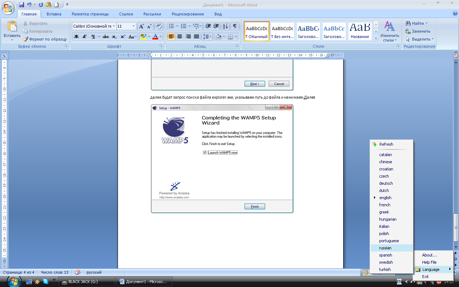Toggle Bold (Ж) formatting

(x=76, y=37)
